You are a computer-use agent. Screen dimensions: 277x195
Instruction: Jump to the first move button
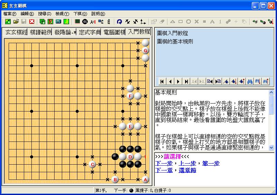click(x=162, y=81)
